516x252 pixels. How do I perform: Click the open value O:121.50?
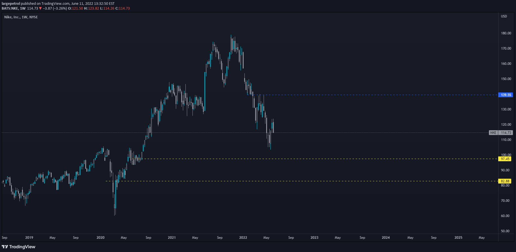click(x=76, y=8)
